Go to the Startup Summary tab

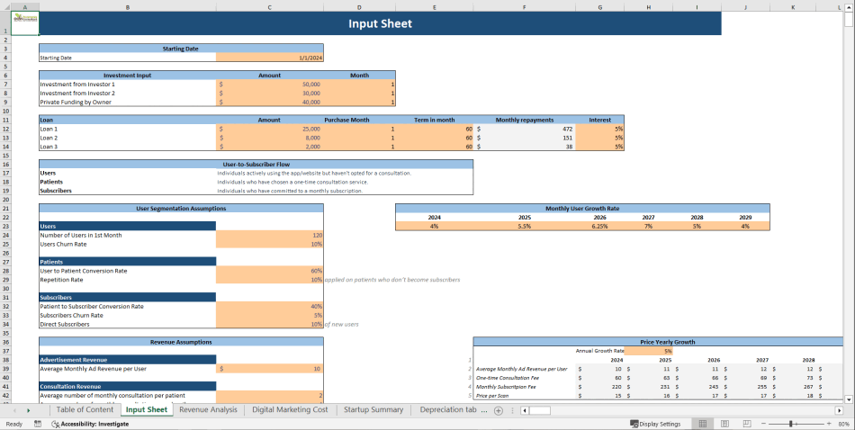(x=373, y=410)
